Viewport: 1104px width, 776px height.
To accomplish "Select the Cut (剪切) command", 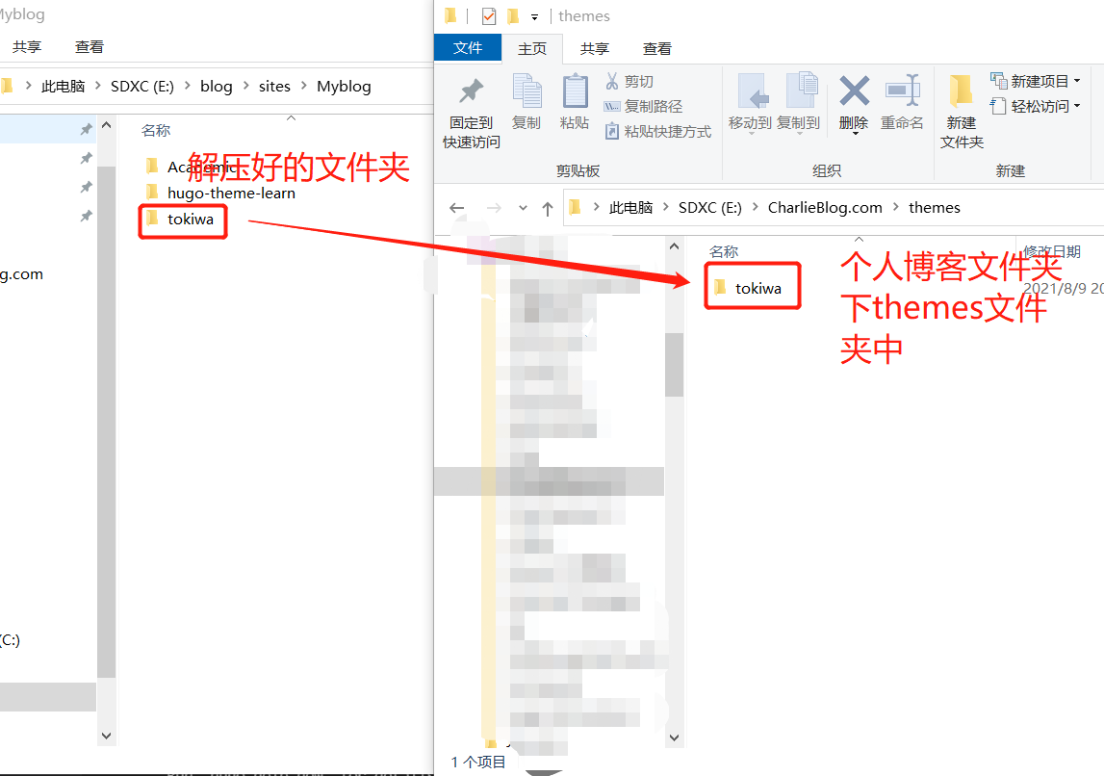I will pos(630,79).
